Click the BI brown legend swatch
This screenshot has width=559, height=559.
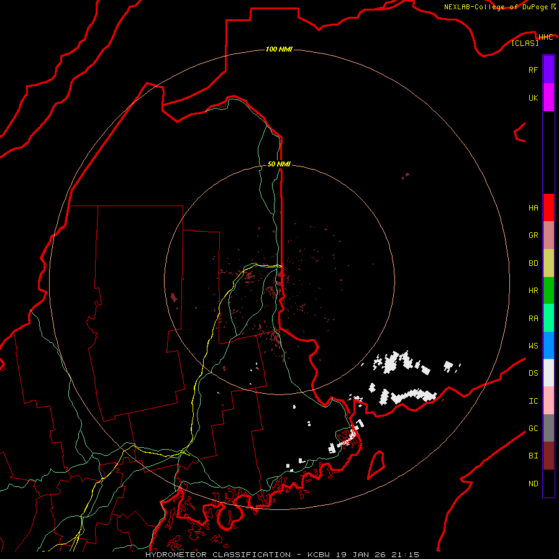click(x=548, y=456)
